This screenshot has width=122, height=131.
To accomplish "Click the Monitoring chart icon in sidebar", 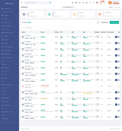I will coord(2,105).
